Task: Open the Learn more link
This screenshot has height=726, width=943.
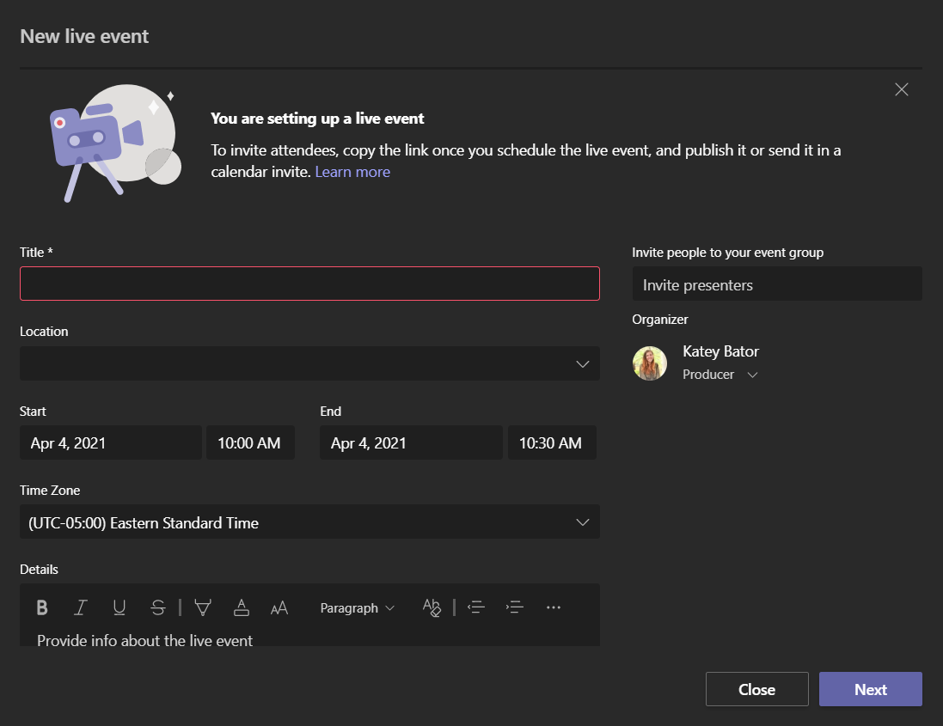Action: [352, 172]
